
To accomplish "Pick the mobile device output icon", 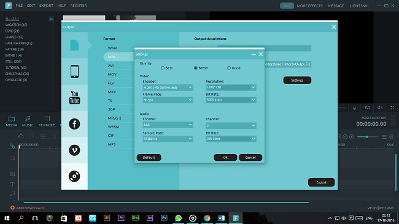I will coord(74,71).
